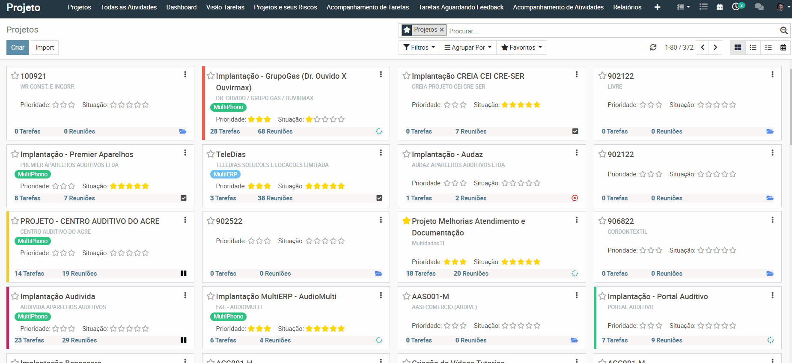
Task: Switch to the list view icon
Action: (x=753, y=48)
